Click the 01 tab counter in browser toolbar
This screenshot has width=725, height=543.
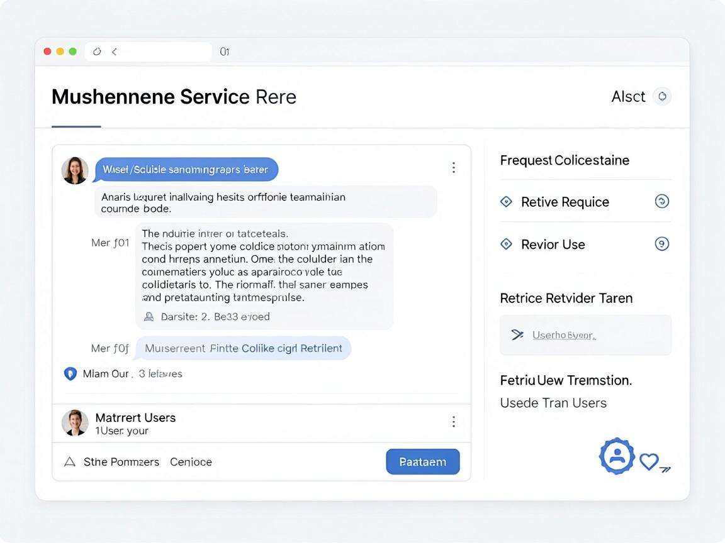pyautogui.click(x=224, y=52)
